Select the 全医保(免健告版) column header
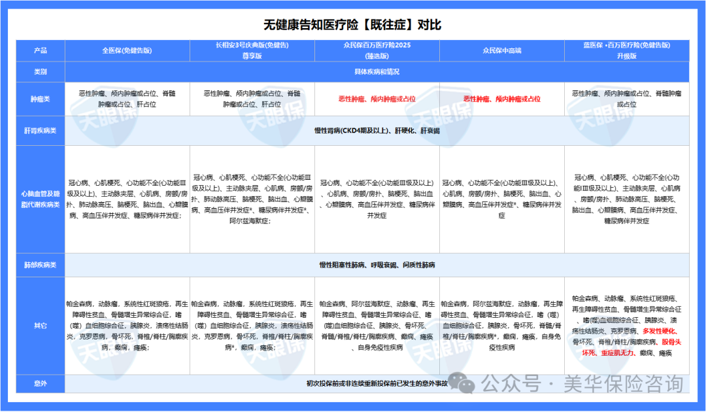Image resolution: width=706 pixels, height=412 pixels. (126, 51)
